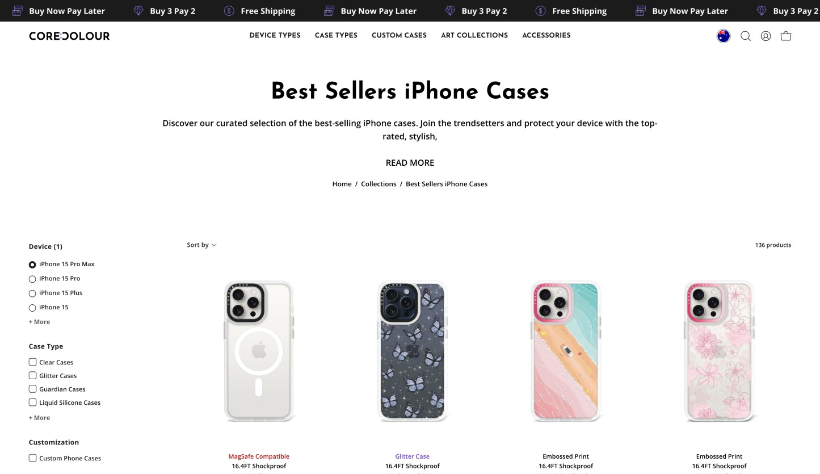
Task: Tick the Custom Phone Cases checkbox
Action: pos(32,458)
